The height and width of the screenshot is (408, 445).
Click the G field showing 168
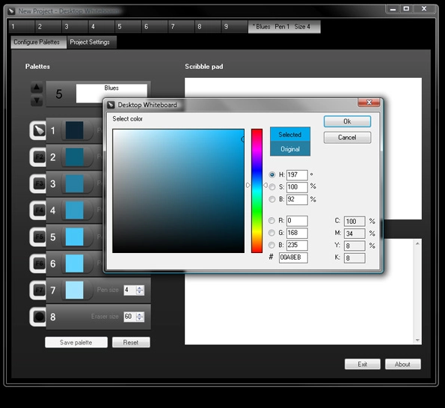[297, 233]
